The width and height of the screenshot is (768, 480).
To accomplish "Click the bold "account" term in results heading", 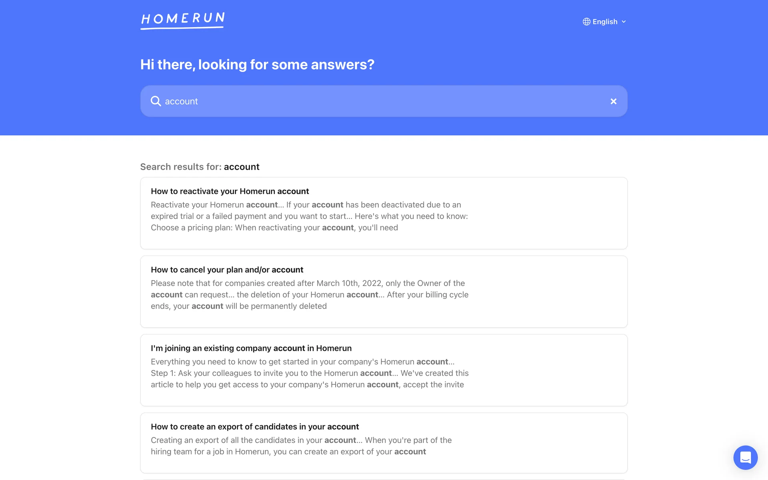I will [x=242, y=167].
